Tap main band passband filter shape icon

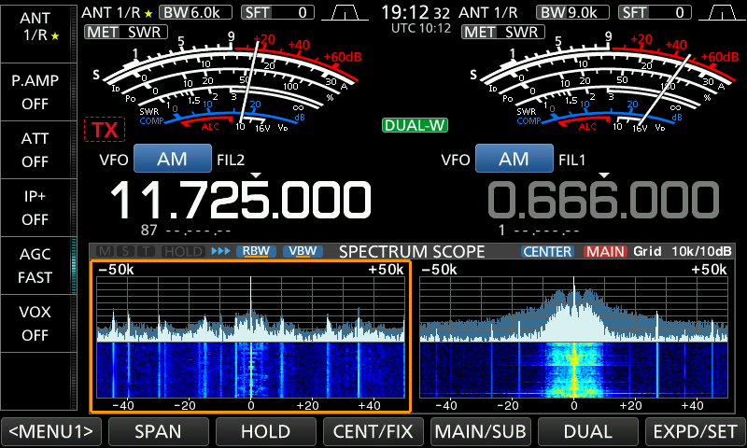click(345, 13)
